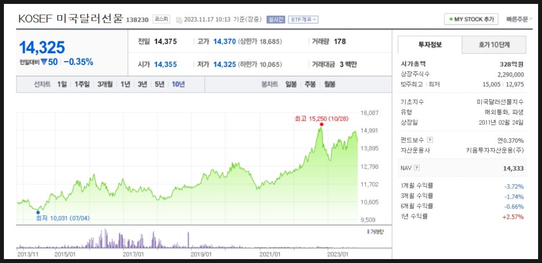542x263 pixels.
Task: Show the 주봉 candlestick chart
Action: tap(310, 84)
